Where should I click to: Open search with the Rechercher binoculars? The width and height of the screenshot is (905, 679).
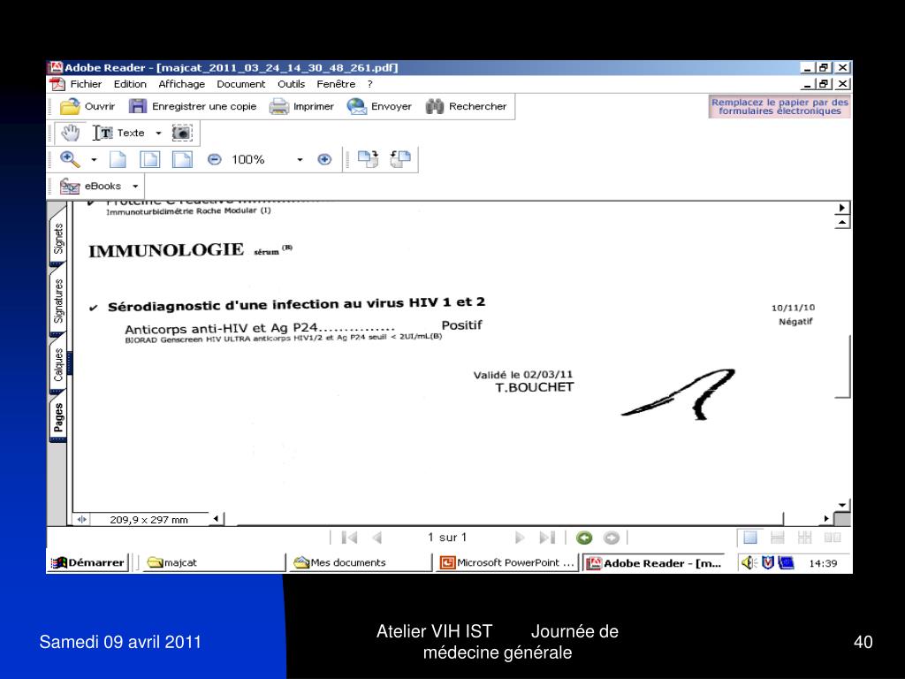pyautogui.click(x=466, y=106)
